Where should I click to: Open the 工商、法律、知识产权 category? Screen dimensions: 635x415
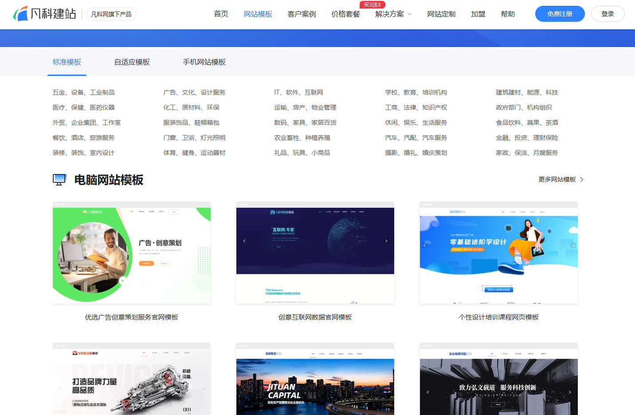pos(416,107)
